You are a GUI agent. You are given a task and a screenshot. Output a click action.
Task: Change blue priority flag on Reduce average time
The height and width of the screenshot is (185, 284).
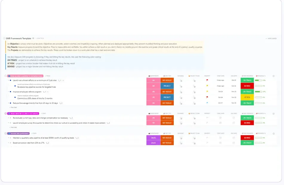coord(207,103)
